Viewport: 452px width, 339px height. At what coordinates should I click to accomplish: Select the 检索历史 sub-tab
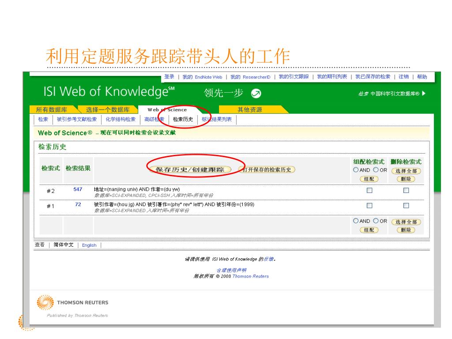(183, 119)
